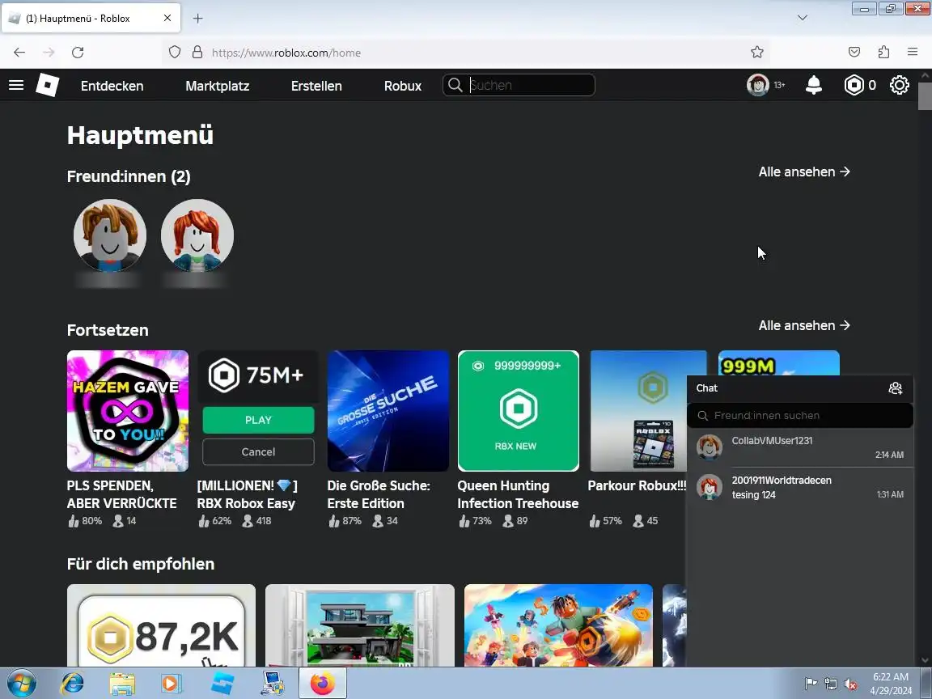Open the notifications bell
Viewport: 932px width, 699px height.
pos(813,86)
